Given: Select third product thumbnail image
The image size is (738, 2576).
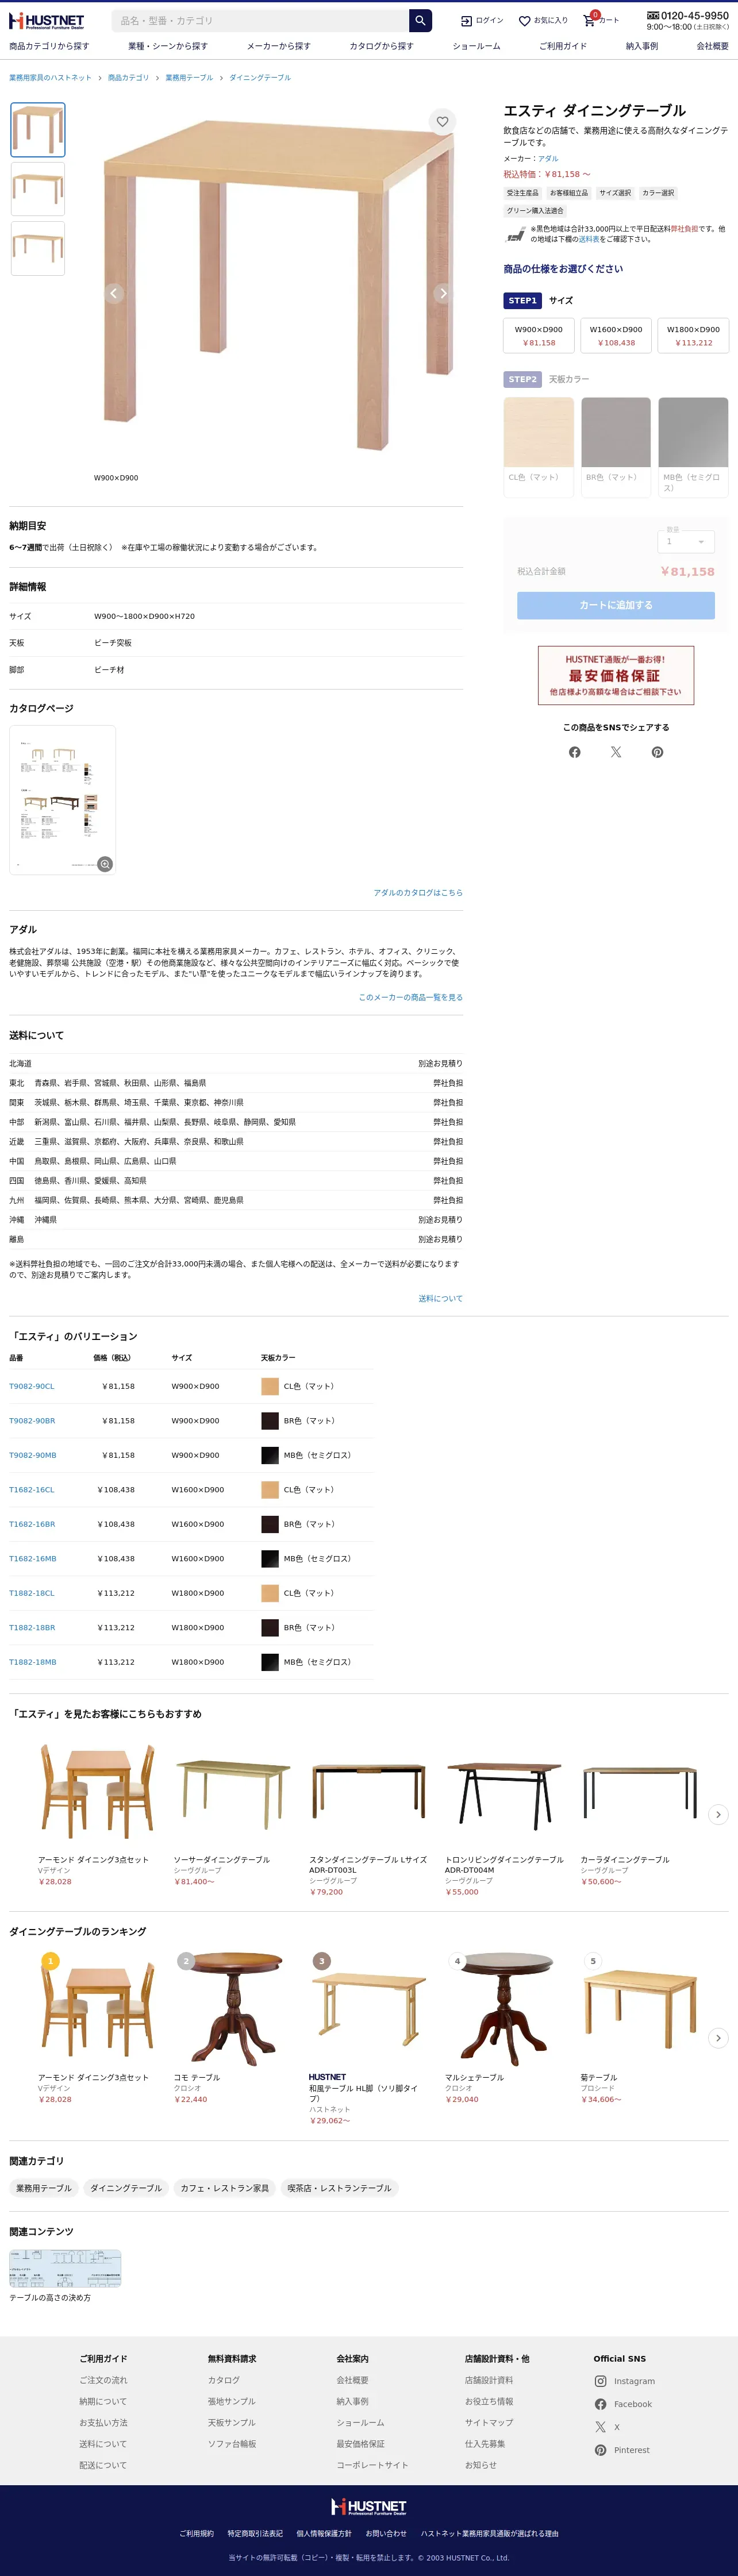Looking at the screenshot, I should 38,248.
